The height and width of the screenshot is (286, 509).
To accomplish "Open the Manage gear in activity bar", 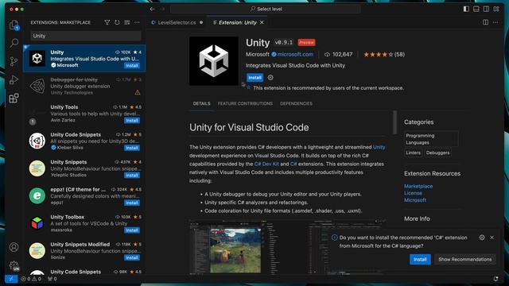I will [14, 266].
